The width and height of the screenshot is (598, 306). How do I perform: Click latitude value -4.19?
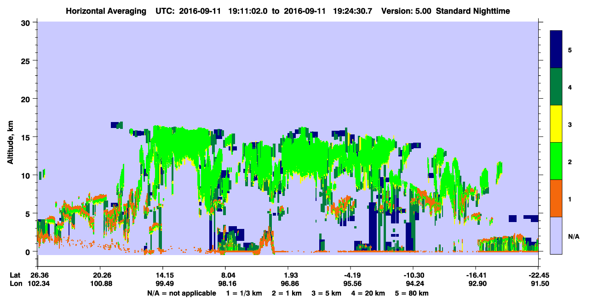(351, 275)
